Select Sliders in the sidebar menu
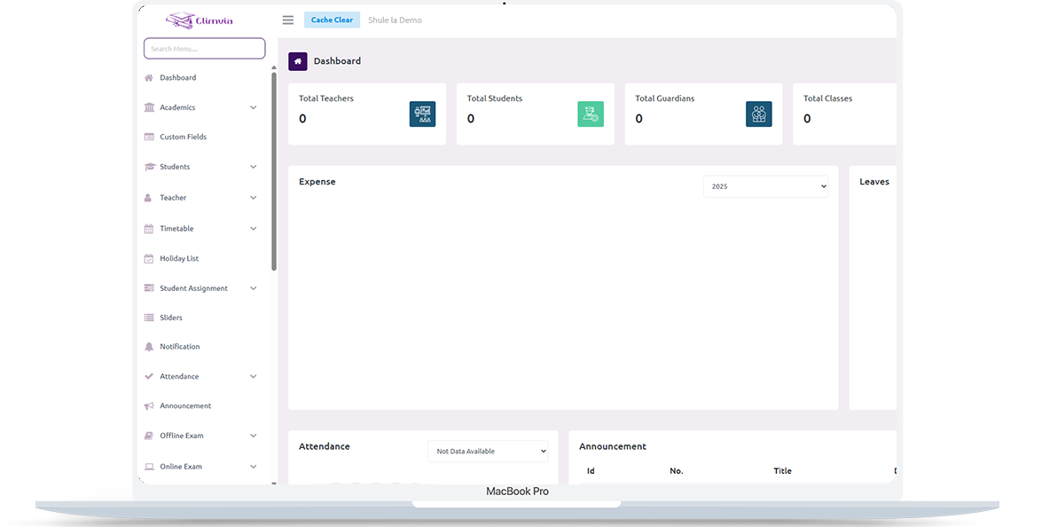This screenshot has width=1042, height=527. pos(171,318)
